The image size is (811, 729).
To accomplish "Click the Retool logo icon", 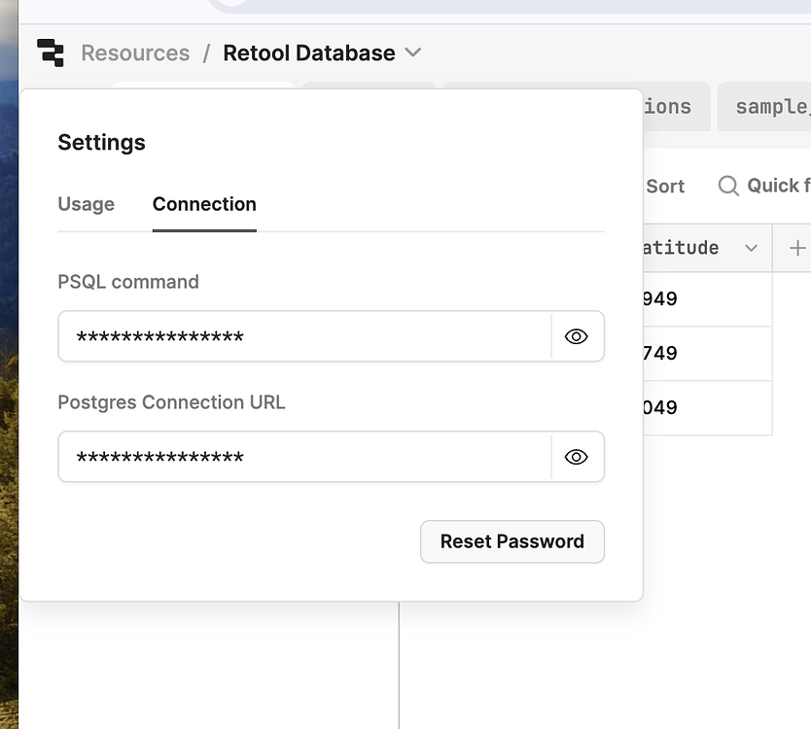I will pyautogui.click(x=51, y=52).
